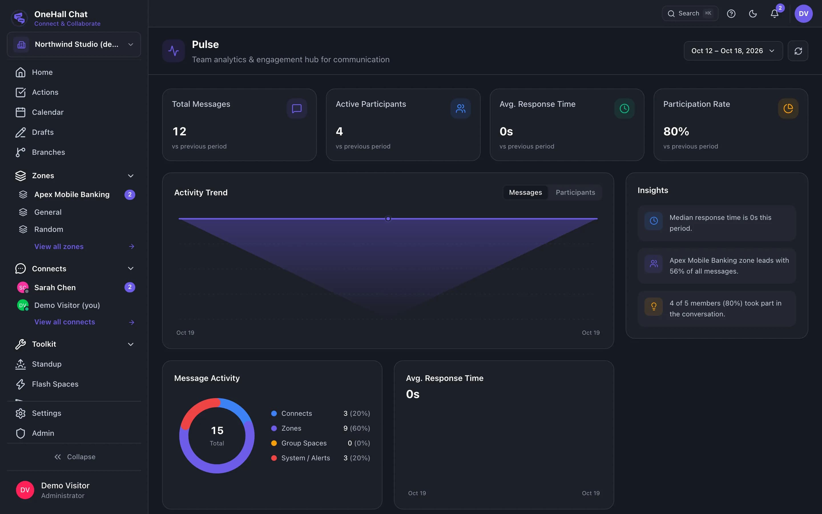Switch Activity Trend to Participants tab

575,192
